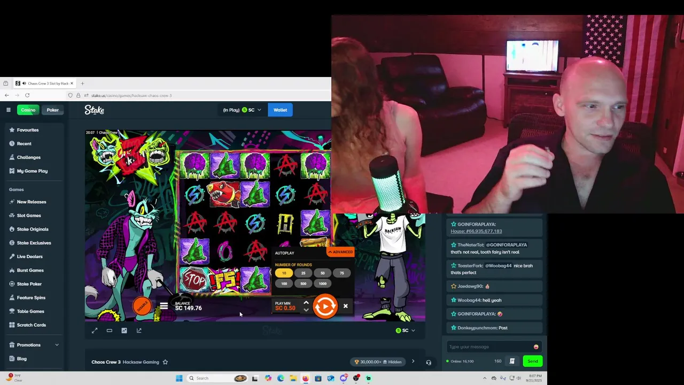Viewport: 684px width, 385px height.
Task: Open Challenges in the sidebar
Action: point(28,157)
